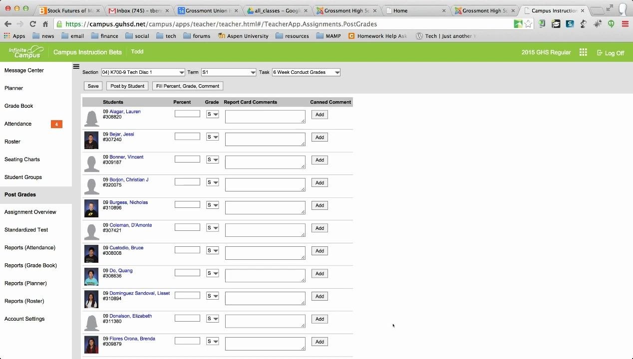Open student link Donalson, Elizabeth

coord(131,316)
